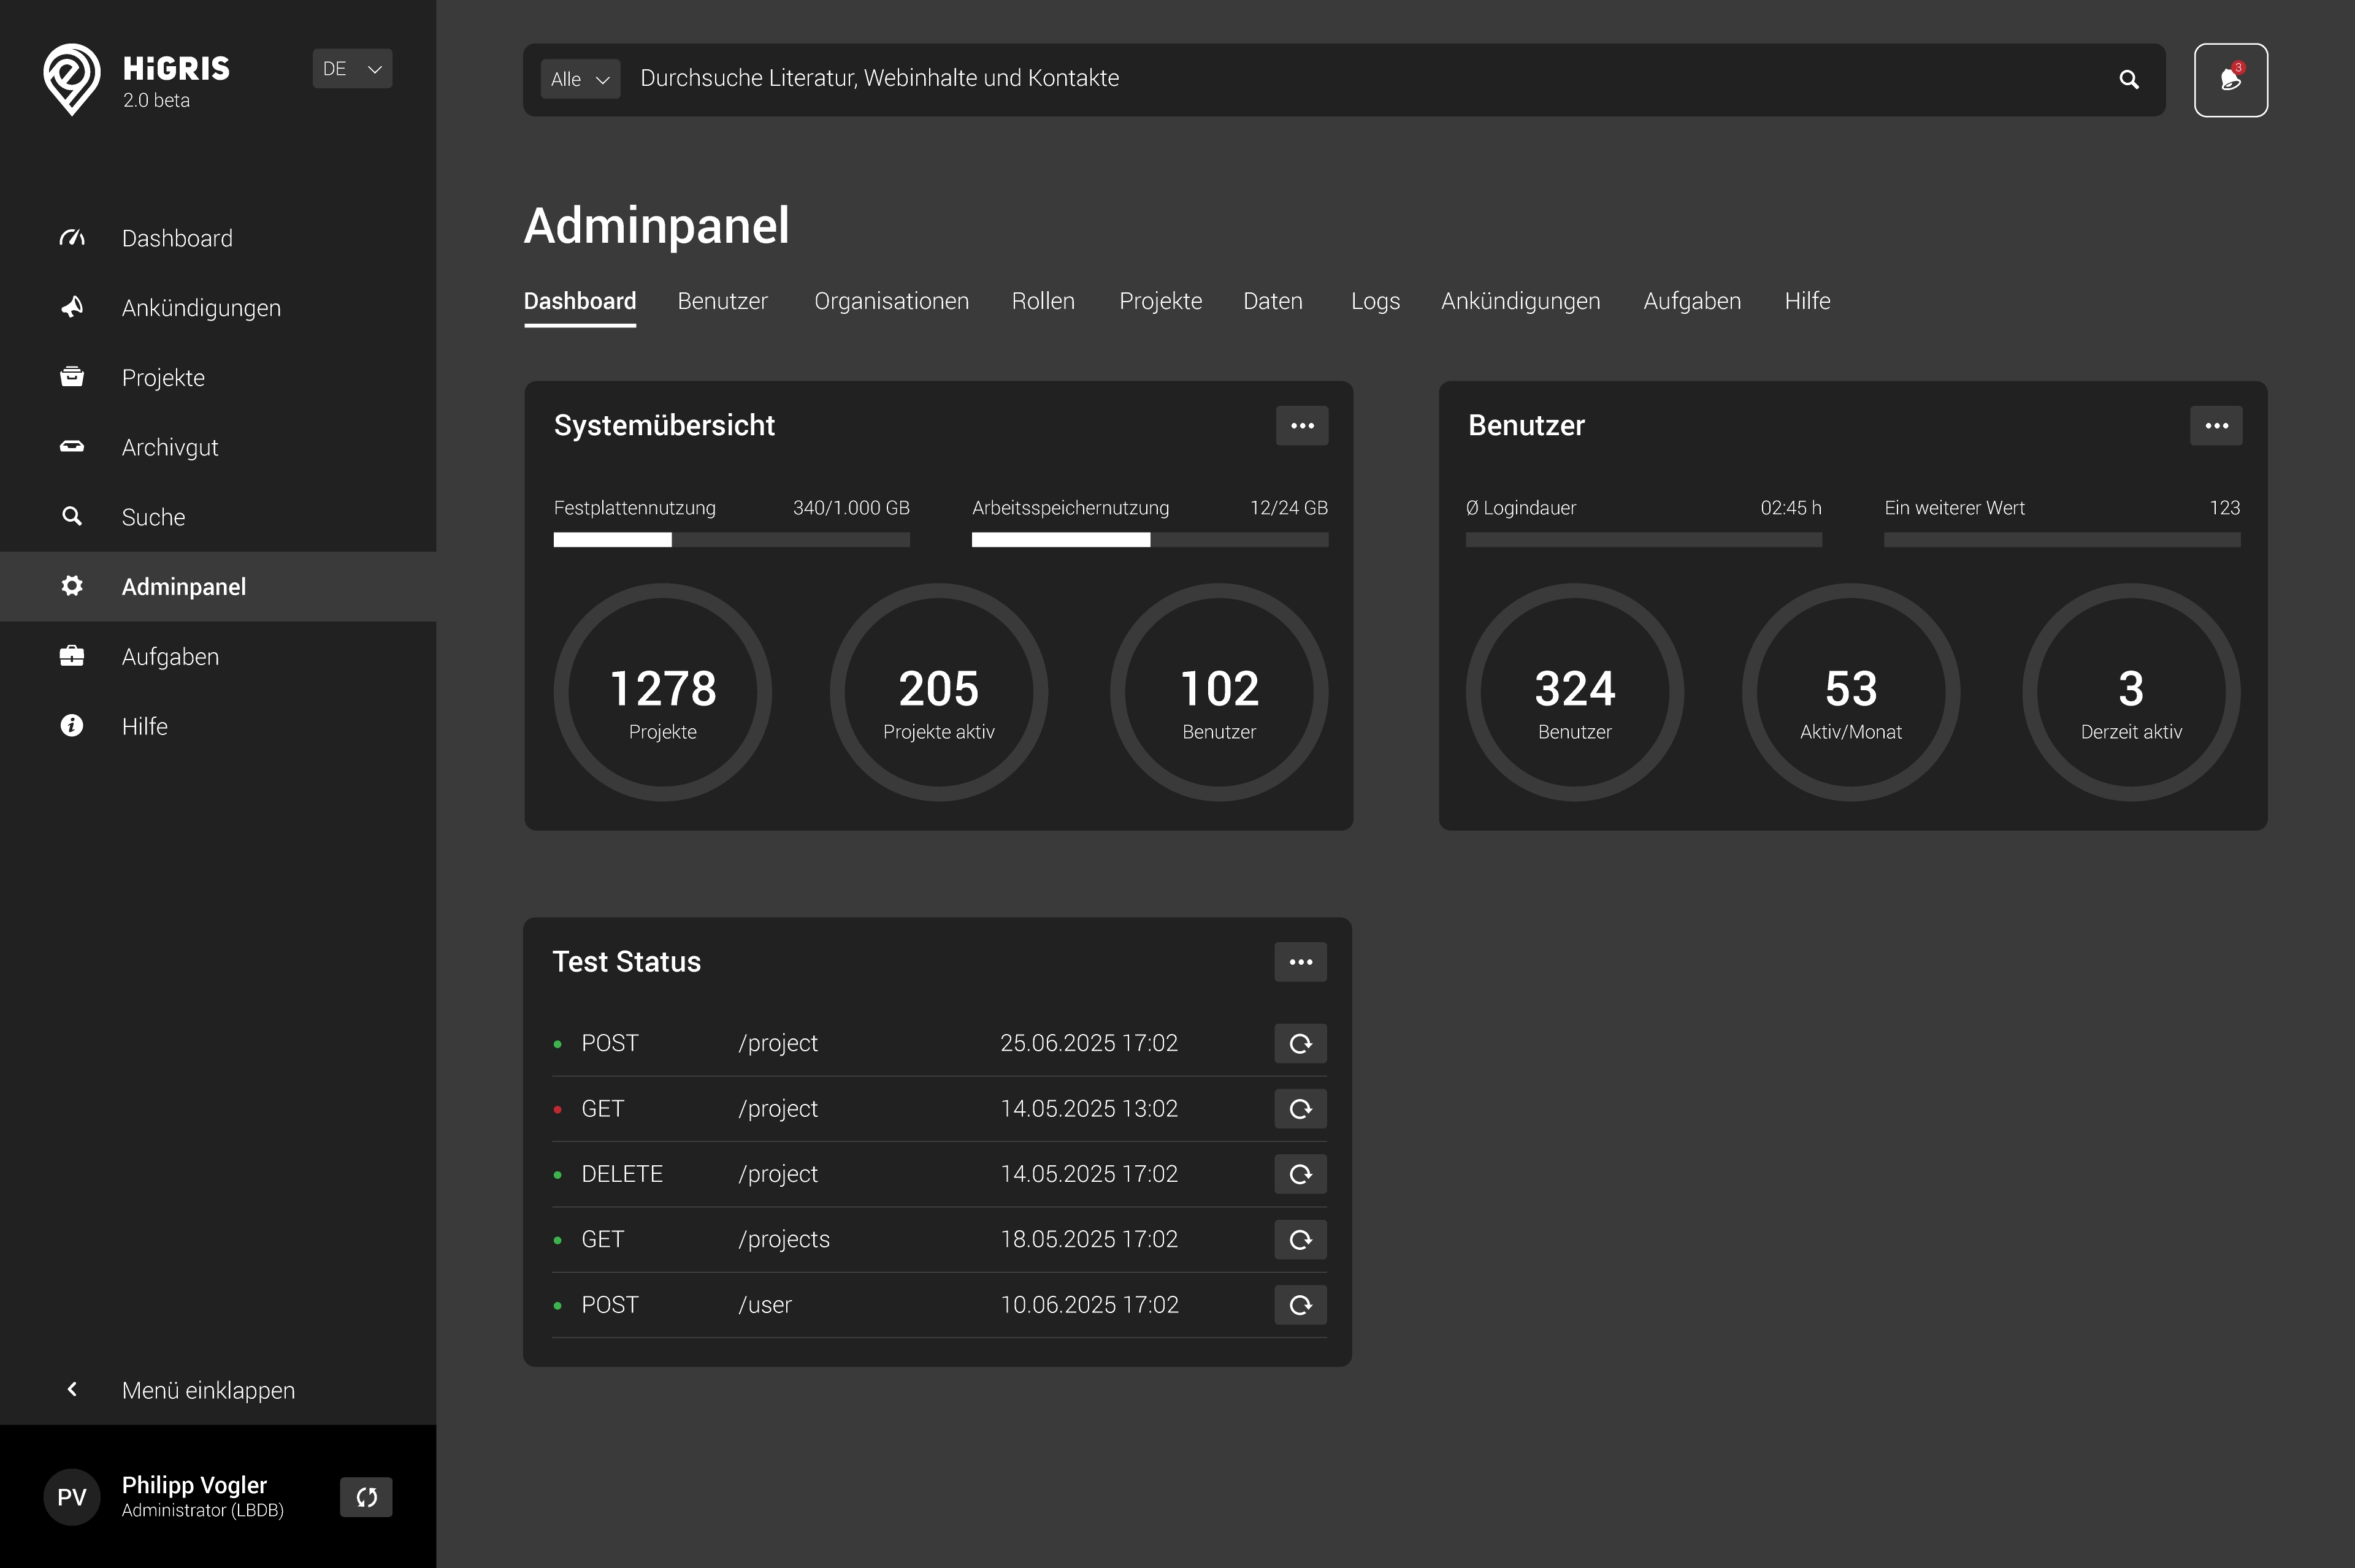This screenshot has height=1568, width=2355.
Task: Rerun the POST /user test
Action: tap(1300, 1304)
